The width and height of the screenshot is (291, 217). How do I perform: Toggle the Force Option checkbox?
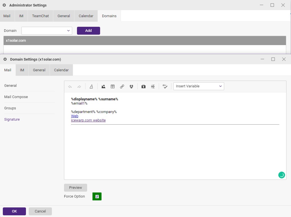point(97,196)
